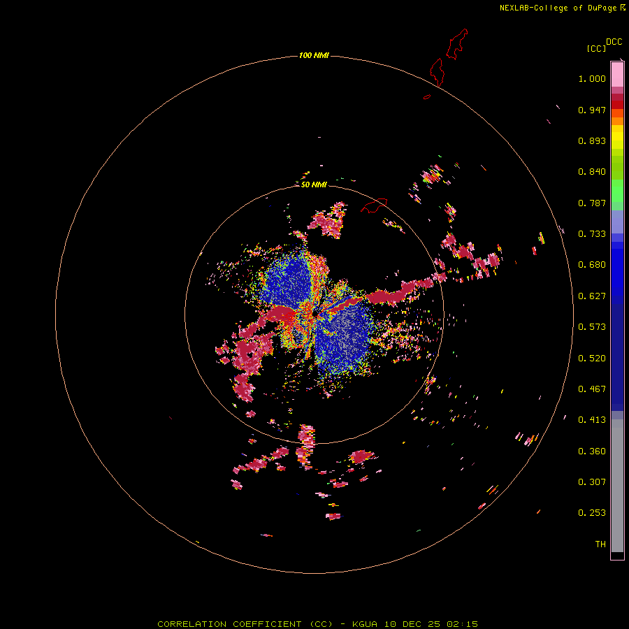Click the 0.627 legend value
This screenshot has height=629, width=629.
592,296
